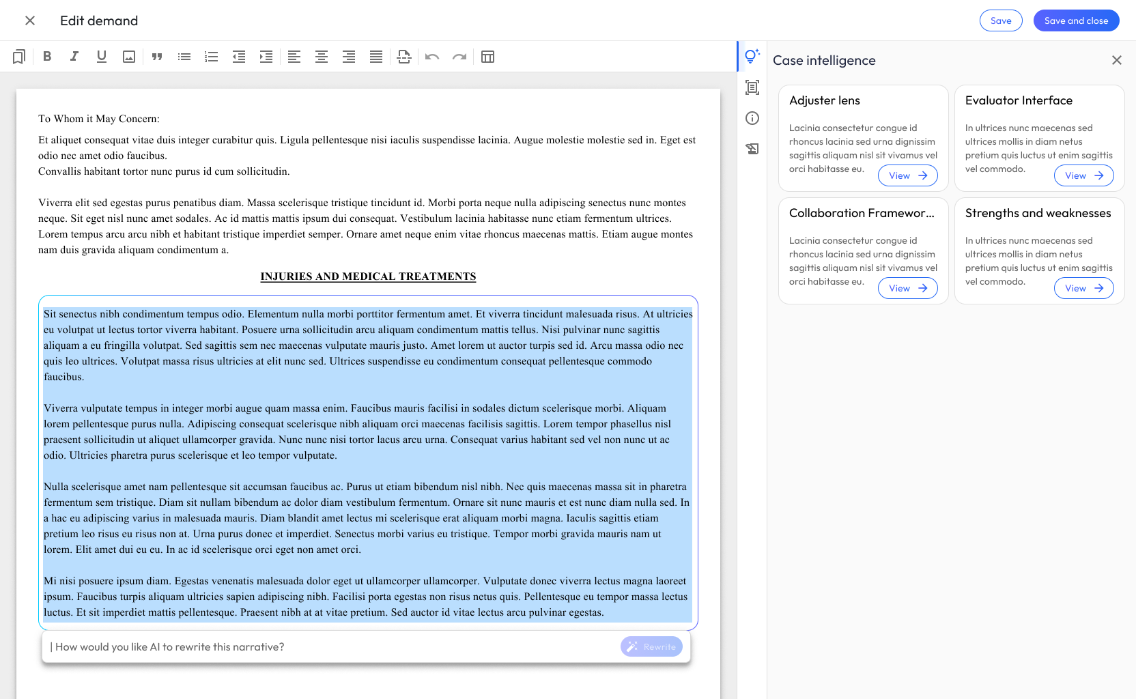The image size is (1136, 699).
Task: Click the Strengths and weaknesses title
Action: pos(1038,213)
